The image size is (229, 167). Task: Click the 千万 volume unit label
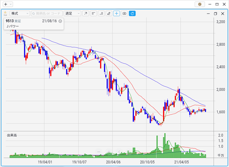tap(221, 156)
